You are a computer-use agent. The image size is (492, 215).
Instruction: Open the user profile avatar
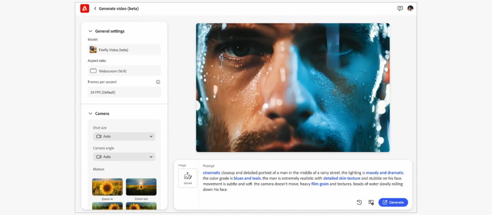point(410,9)
